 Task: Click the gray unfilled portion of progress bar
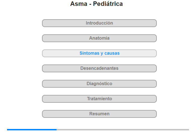123,130
